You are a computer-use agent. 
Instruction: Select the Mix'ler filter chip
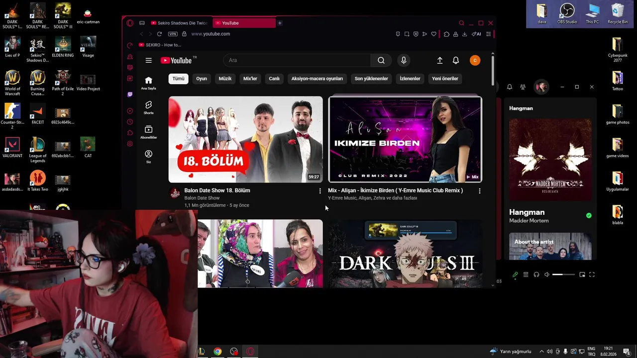tap(250, 79)
